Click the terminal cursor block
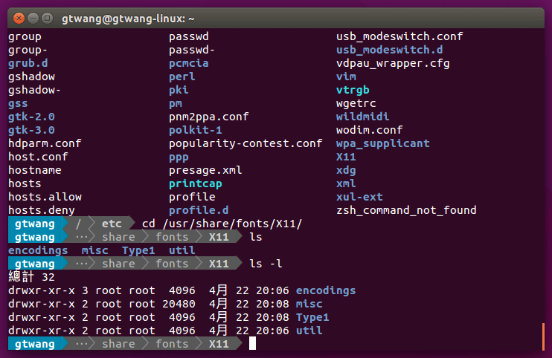Viewport: 552px width, 358px height. click(252, 343)
